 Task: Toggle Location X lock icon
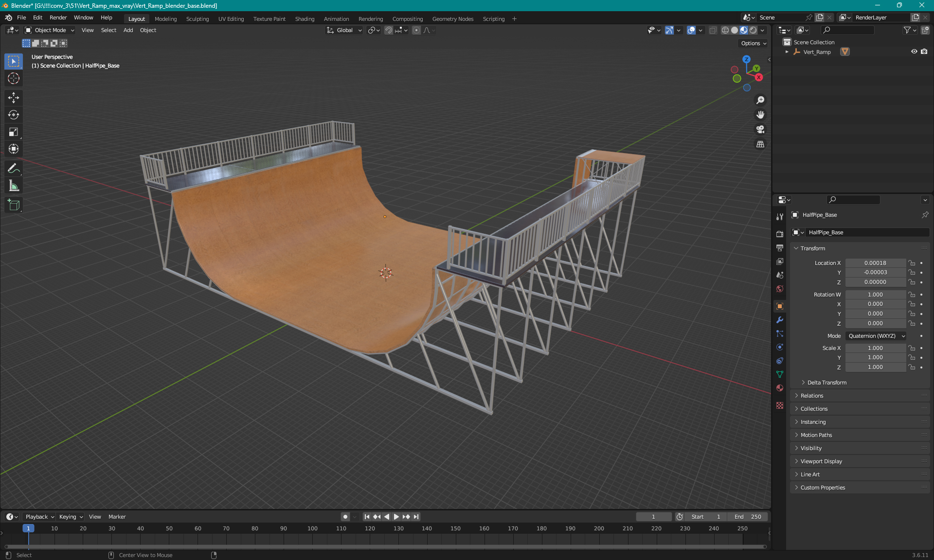(x=912, y=263)
